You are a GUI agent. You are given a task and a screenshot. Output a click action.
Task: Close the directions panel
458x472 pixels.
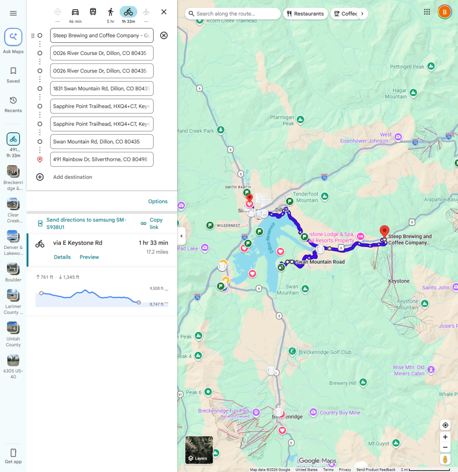click(x=164, y=12)
